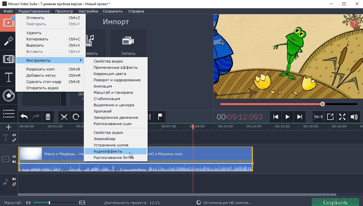The width and height of the screenshot is (363, 206).
Task: Click the trash bin delete icon
Action: click(48, 117)
